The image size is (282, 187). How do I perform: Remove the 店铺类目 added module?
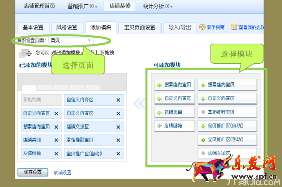pyautogui.click(x=56, y=140)
